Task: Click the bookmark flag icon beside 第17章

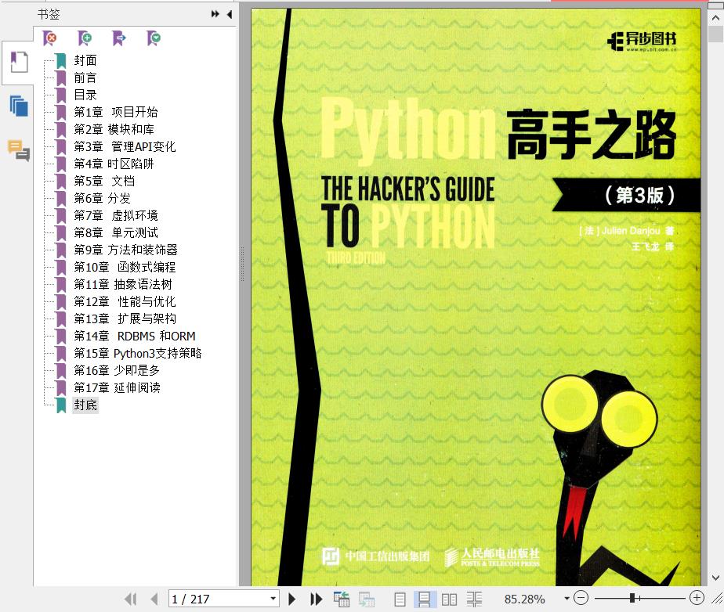Action: pos(61,388)
